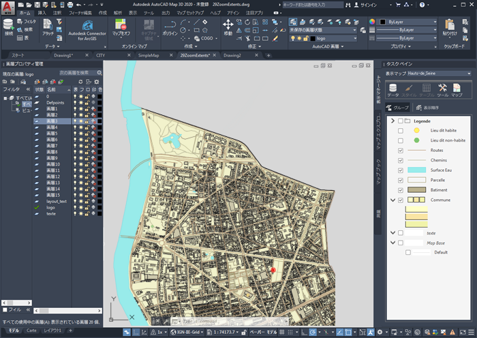Enable the Lieu dit habite layer checkbox

tap(401, 130)
